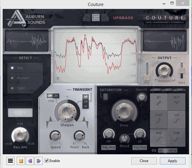Toggle the saturation L channel button
Screen dimensions: 192x168
(x=105, y=96)
